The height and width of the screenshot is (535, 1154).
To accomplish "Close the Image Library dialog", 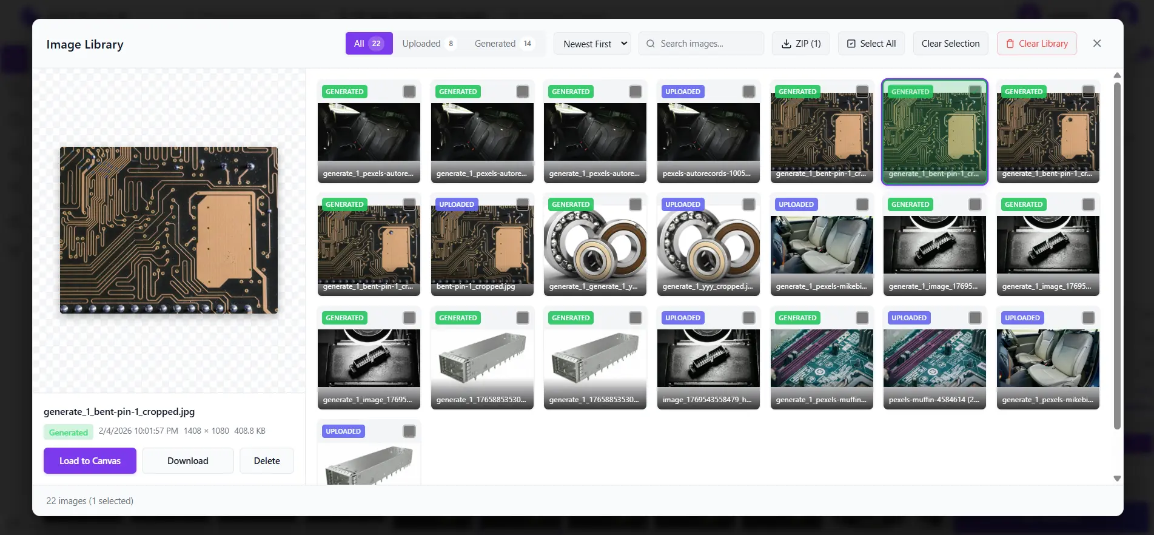I will tap(1096, 44).
